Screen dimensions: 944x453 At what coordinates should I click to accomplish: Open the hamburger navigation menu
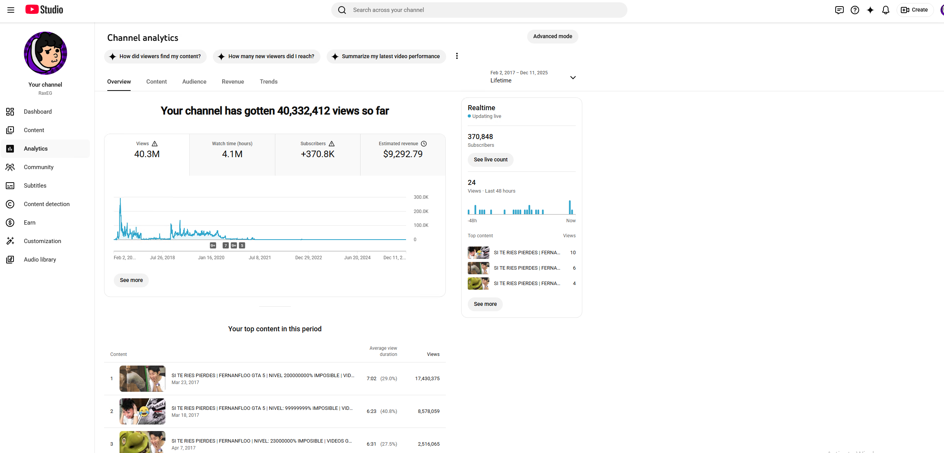click(x=11, y=10)
